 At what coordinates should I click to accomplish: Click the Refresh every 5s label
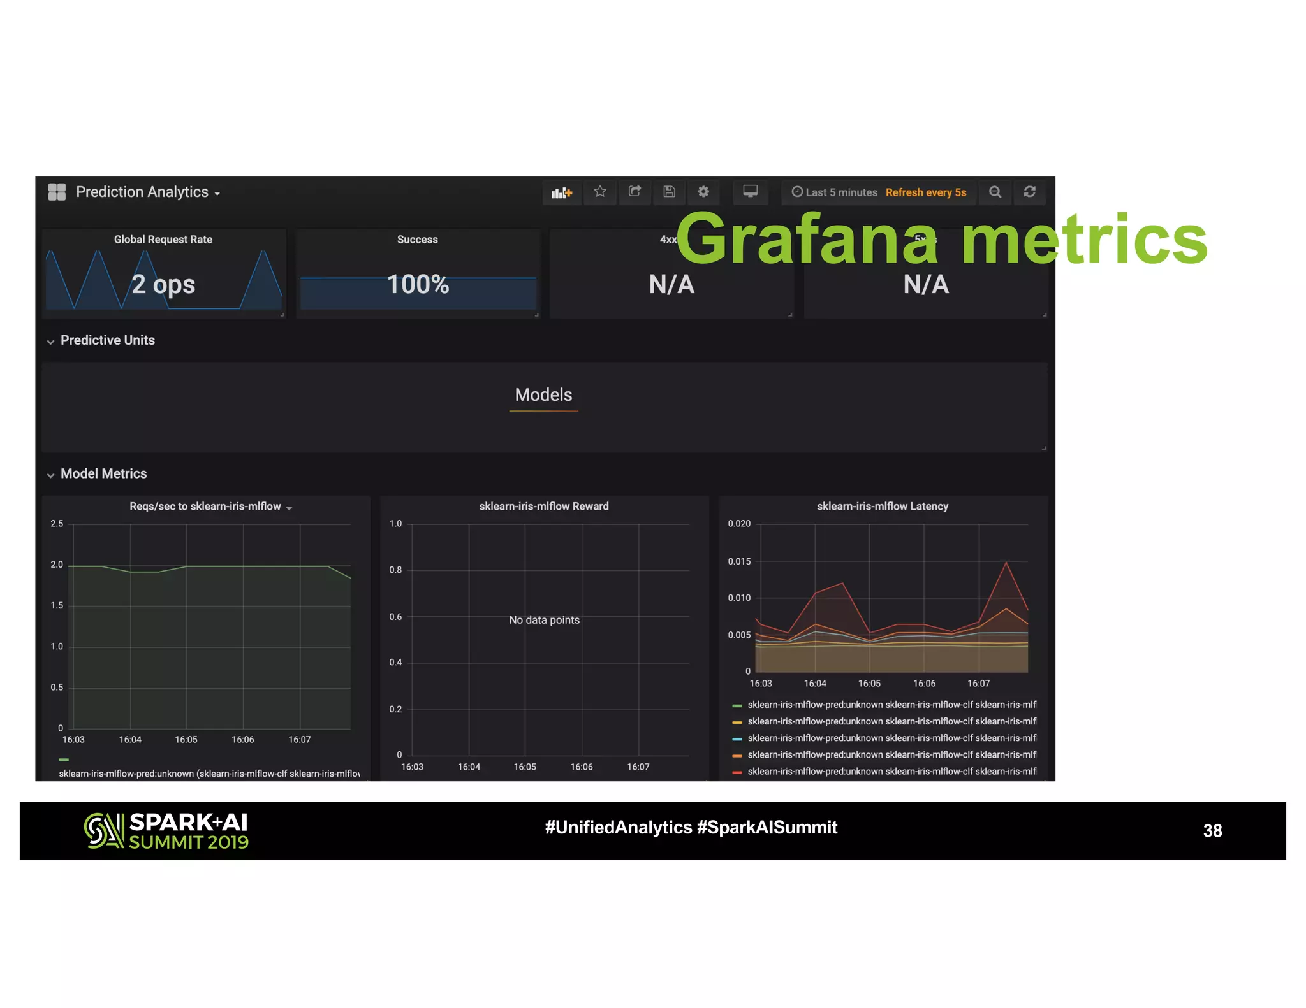coord(926,192)
